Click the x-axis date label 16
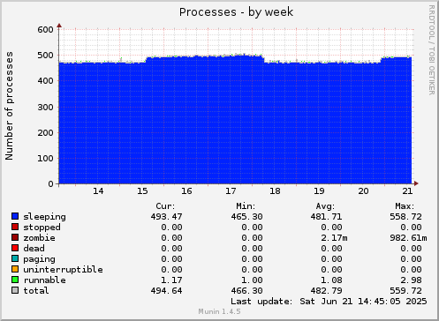Viewport: 439px width, 321px height. (186, 191)
